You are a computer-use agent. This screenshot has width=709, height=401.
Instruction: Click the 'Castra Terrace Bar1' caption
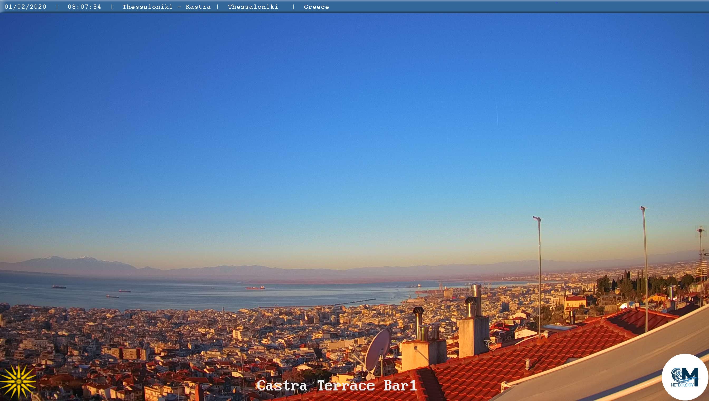[337, 385]
